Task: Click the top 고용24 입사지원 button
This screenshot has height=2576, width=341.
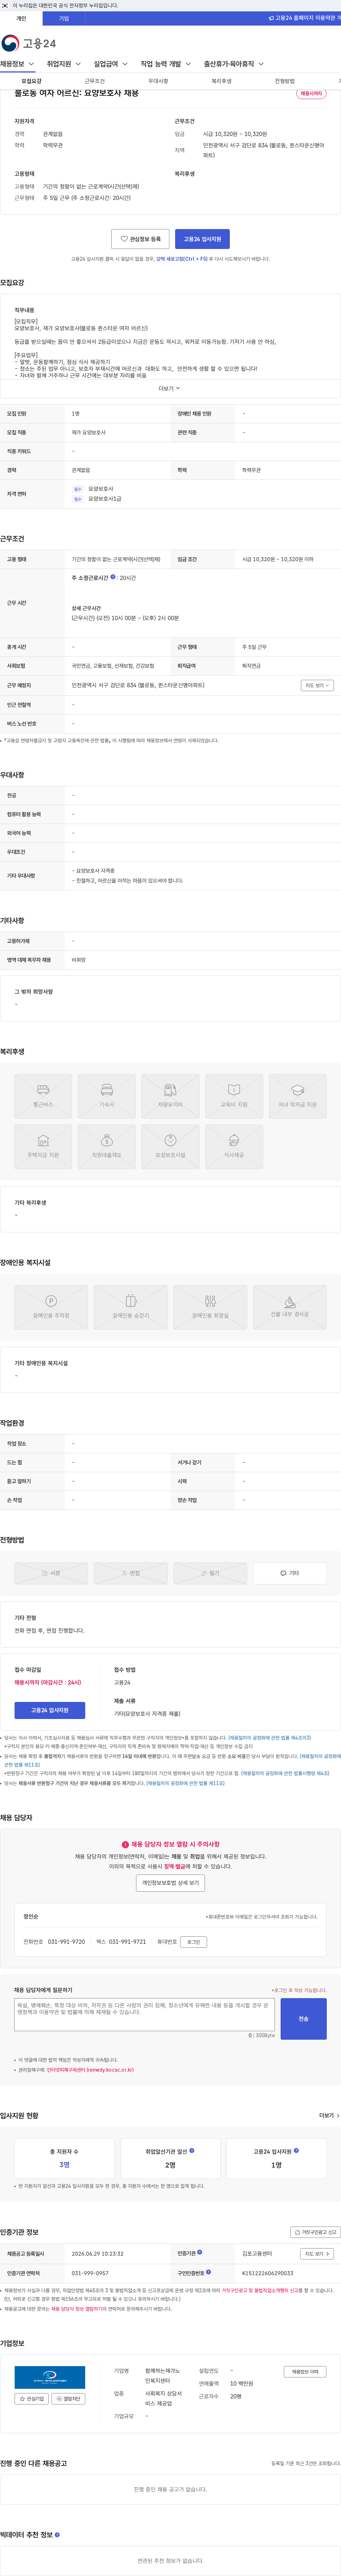Action: tap(203, 239)
